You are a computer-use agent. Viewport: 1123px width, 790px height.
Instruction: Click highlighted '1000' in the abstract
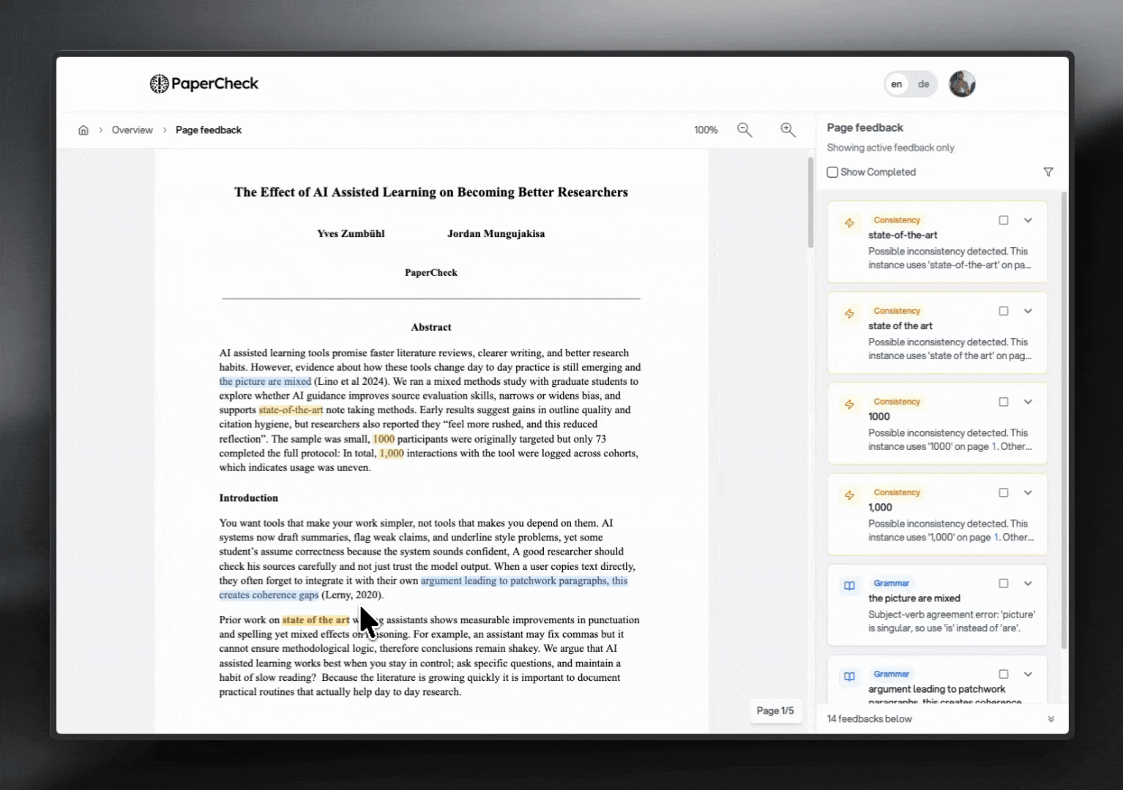click(384, 439)
